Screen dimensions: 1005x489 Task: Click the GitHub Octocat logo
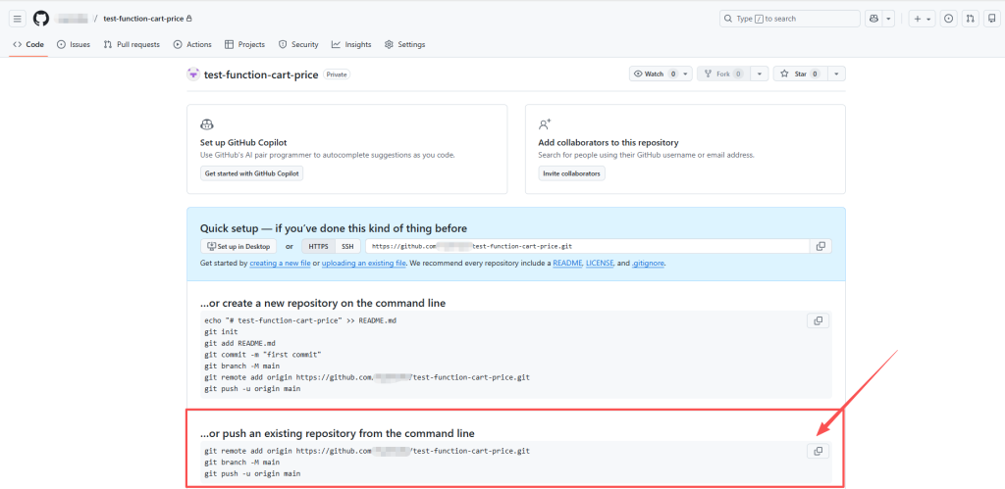40,19
